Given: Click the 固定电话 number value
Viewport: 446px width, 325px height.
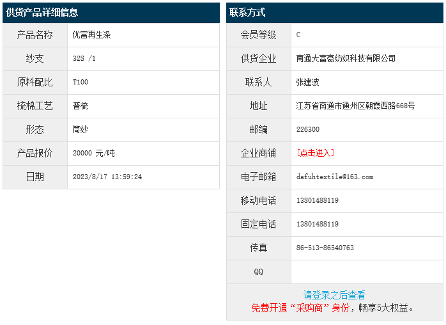Looking at the screenshot, I should coord(318,224).
